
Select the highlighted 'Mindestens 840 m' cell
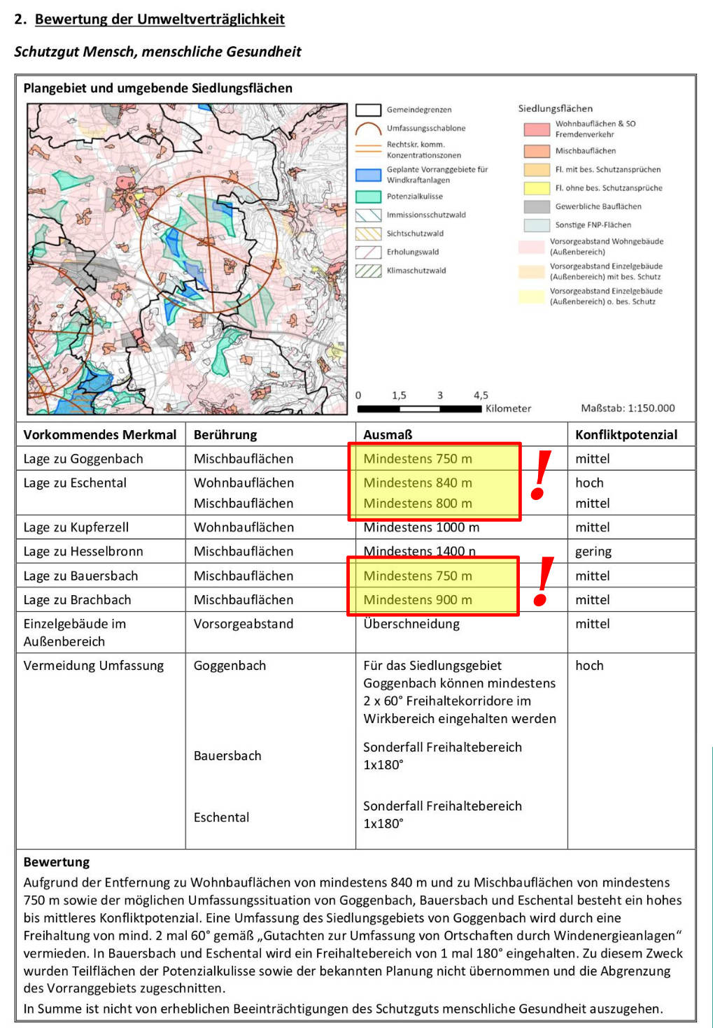418,483
